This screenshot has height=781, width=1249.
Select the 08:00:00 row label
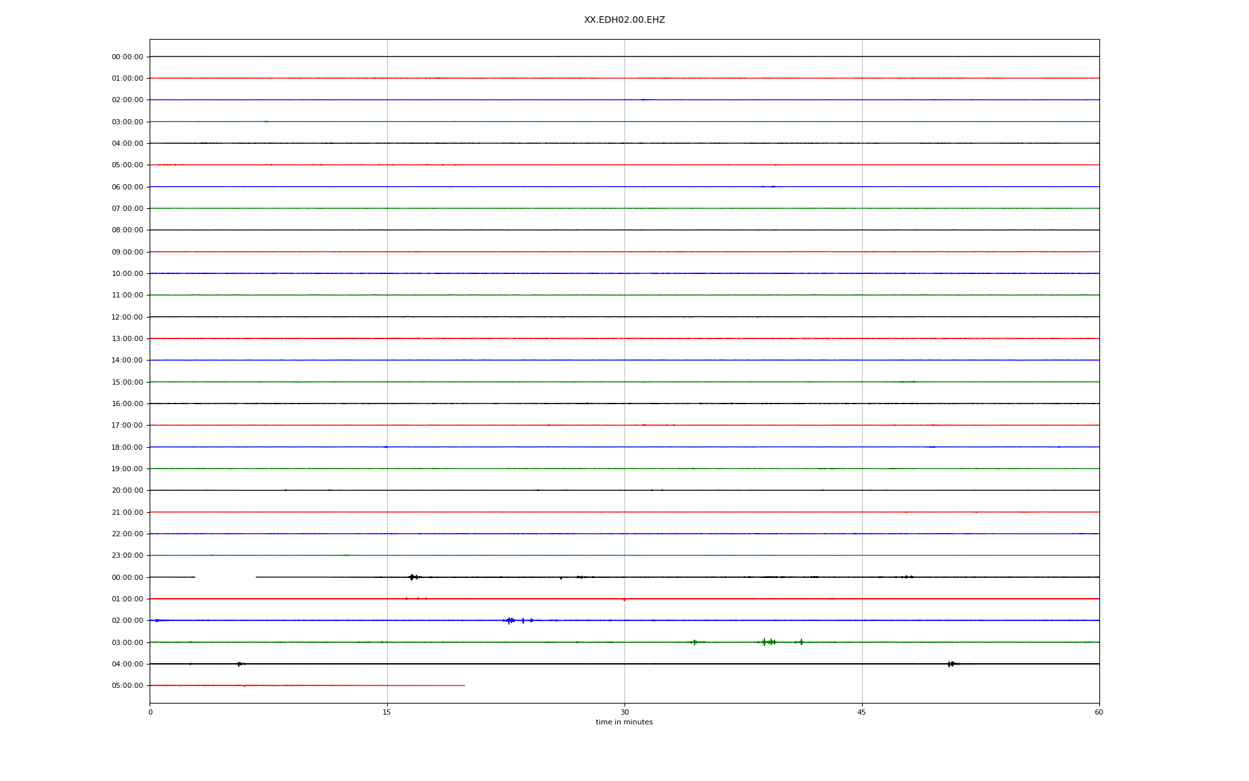(x=128, y=230)
